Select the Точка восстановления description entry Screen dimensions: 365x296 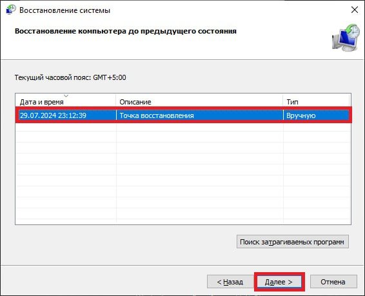tap(157, 115)
